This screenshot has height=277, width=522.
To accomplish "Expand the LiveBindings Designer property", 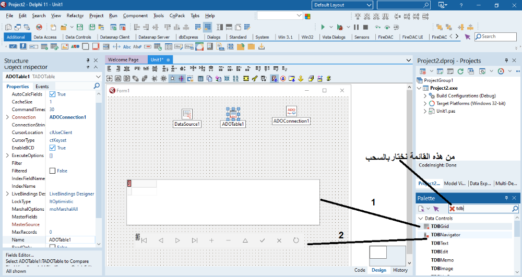I will [x=8, y=194].
